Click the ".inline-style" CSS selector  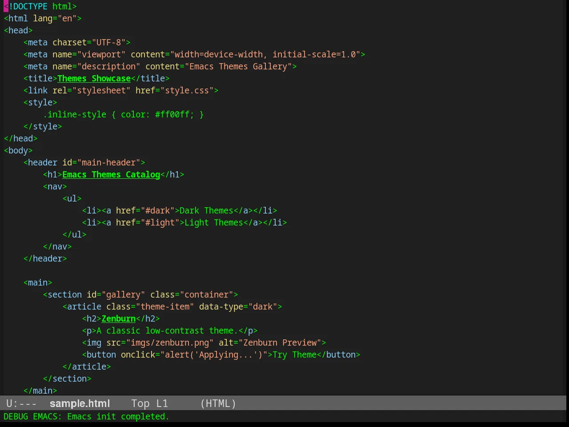pos(75,114)
